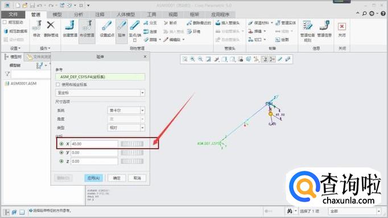Enable the 使用布线坐标系 checkbox
Screen dimensions: 388x218
pyautogui.click(x=58, y=85)
